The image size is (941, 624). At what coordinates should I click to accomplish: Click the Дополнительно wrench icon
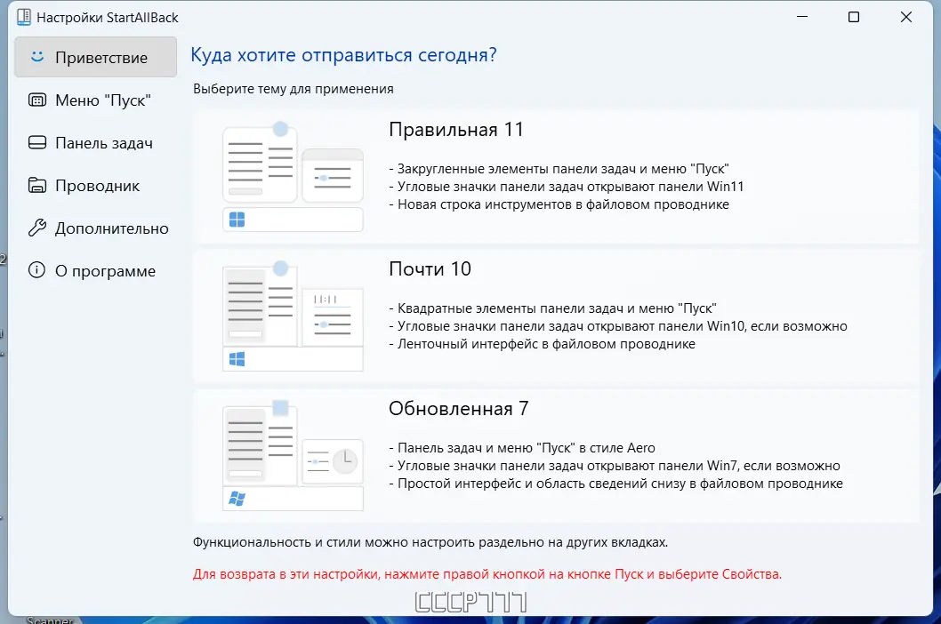tap(36, 228)
